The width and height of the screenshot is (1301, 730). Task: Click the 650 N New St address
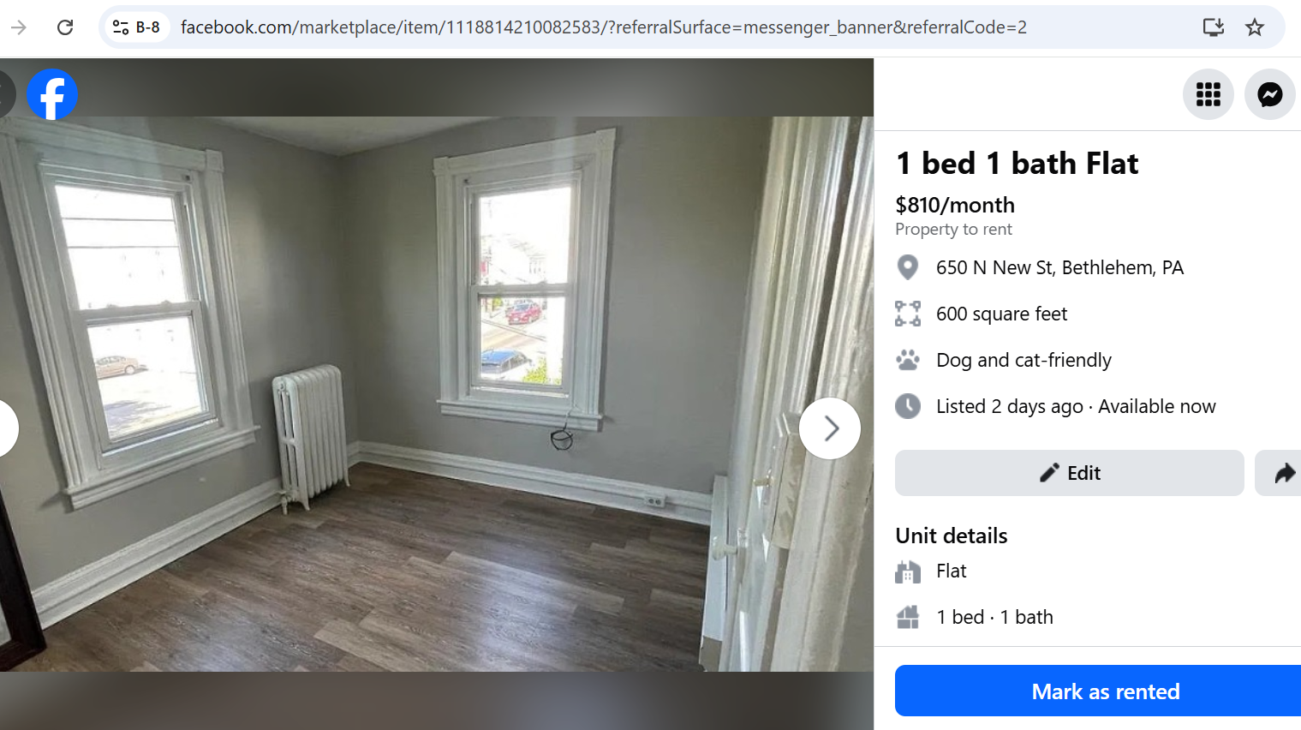[1059, 267]
